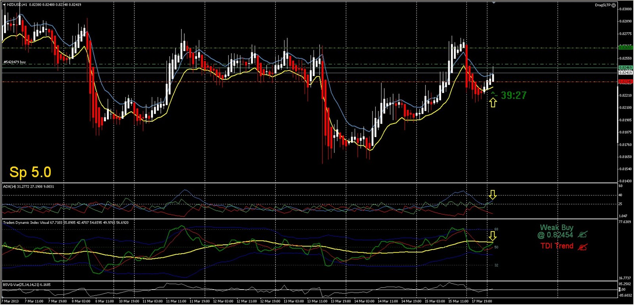Screen dimensions: 634x305
Task: Click the @ 0.82454 signal price text
Action: pos(555,235)
